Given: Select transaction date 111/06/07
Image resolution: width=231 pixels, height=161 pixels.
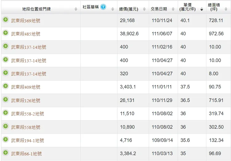Looking at the screenshot, I should click(162, 33).
